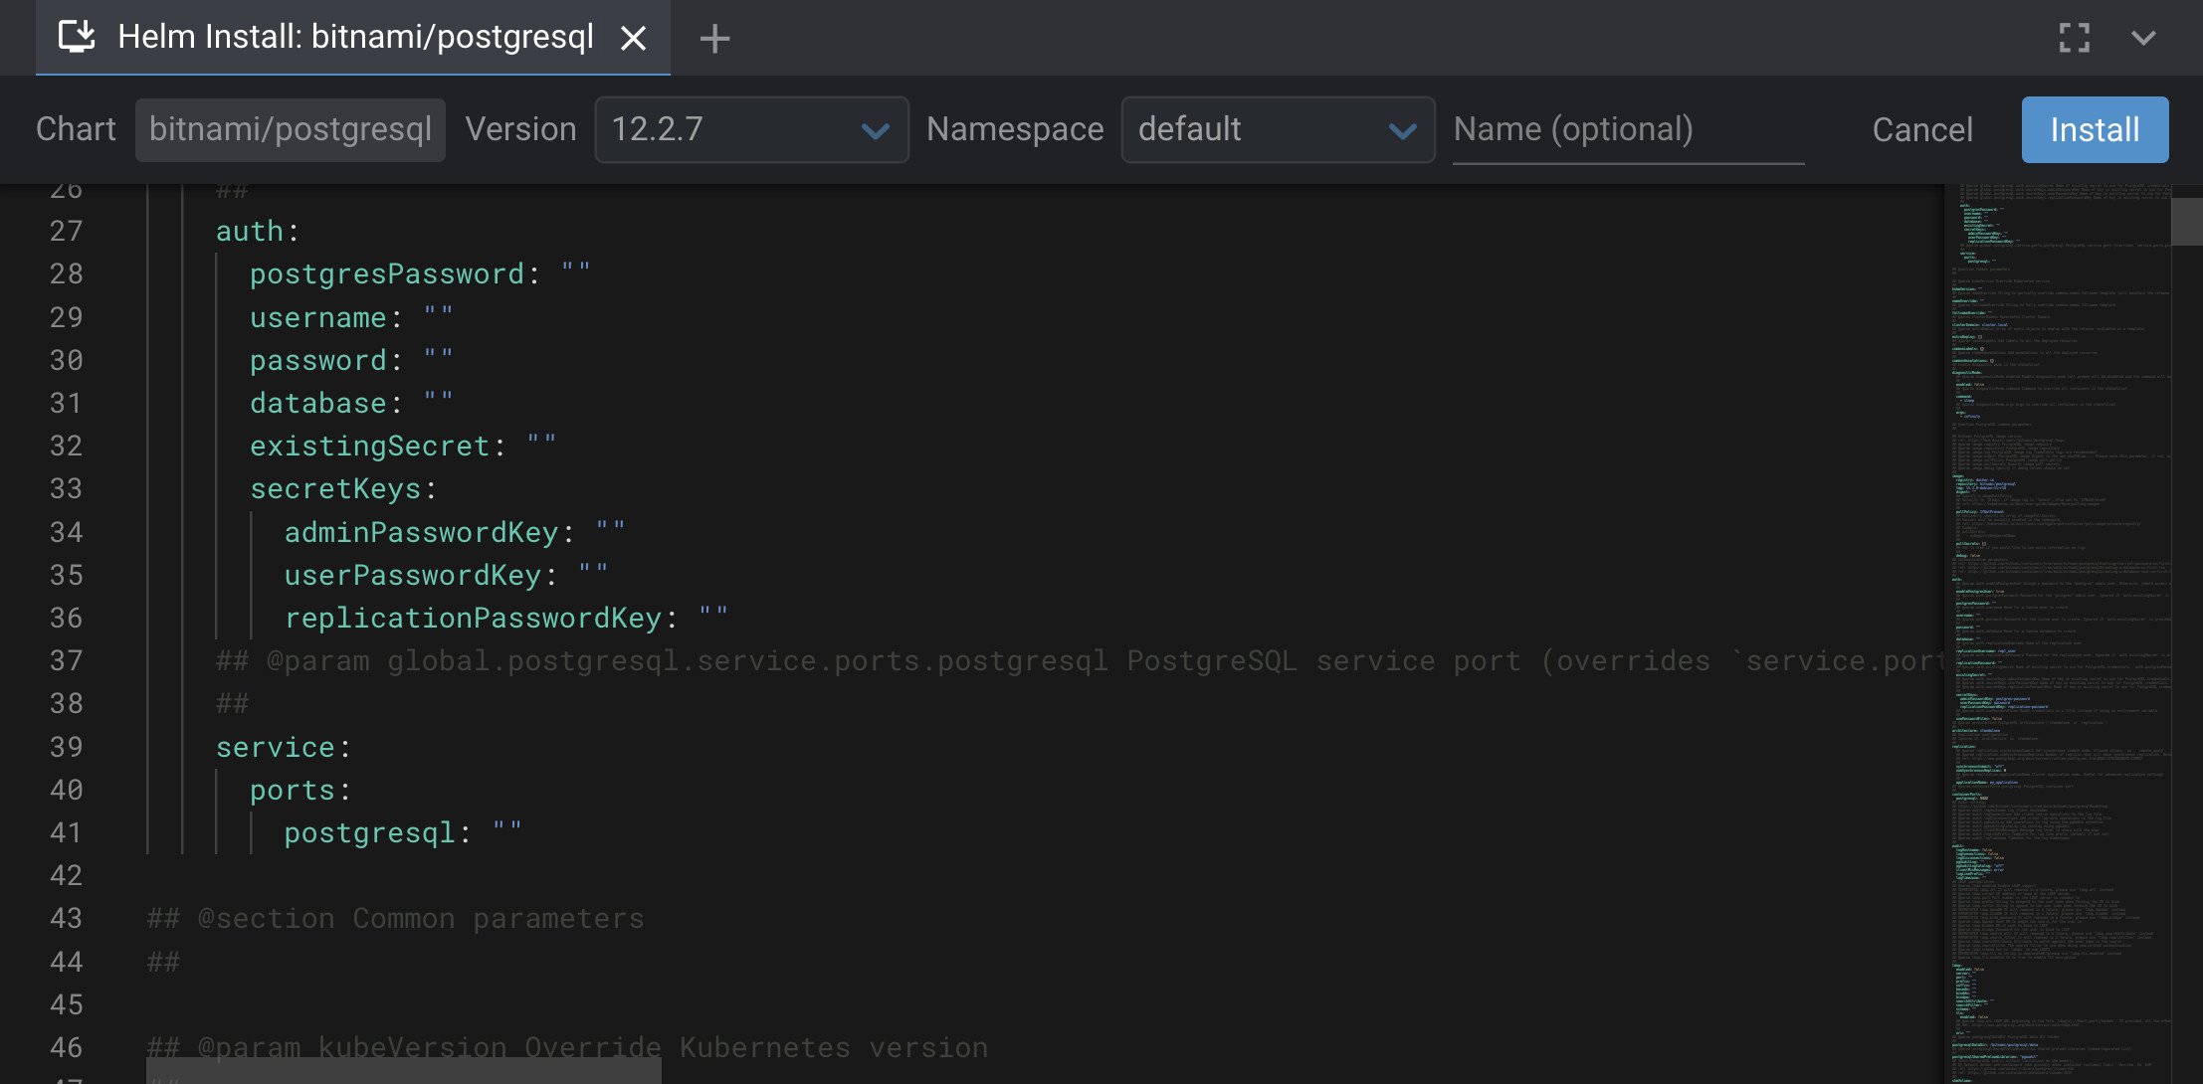This screenshot has height=1084, width=2203.
Task: Place cursor on postgresPassword line
Action: tap(386, 273)
